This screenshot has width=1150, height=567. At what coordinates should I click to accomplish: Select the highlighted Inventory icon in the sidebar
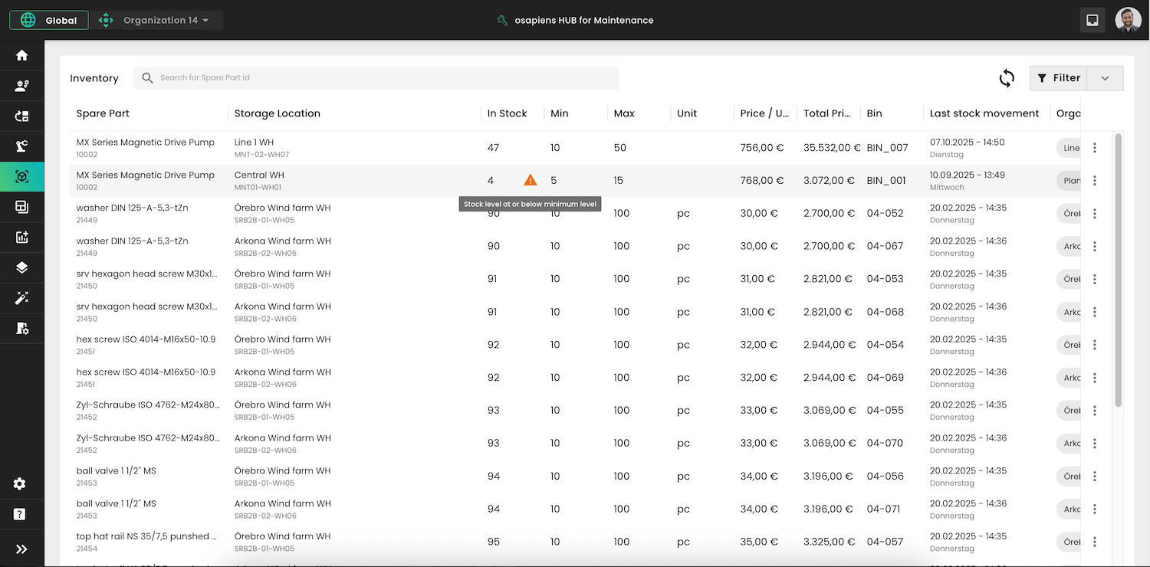[21, 176]
